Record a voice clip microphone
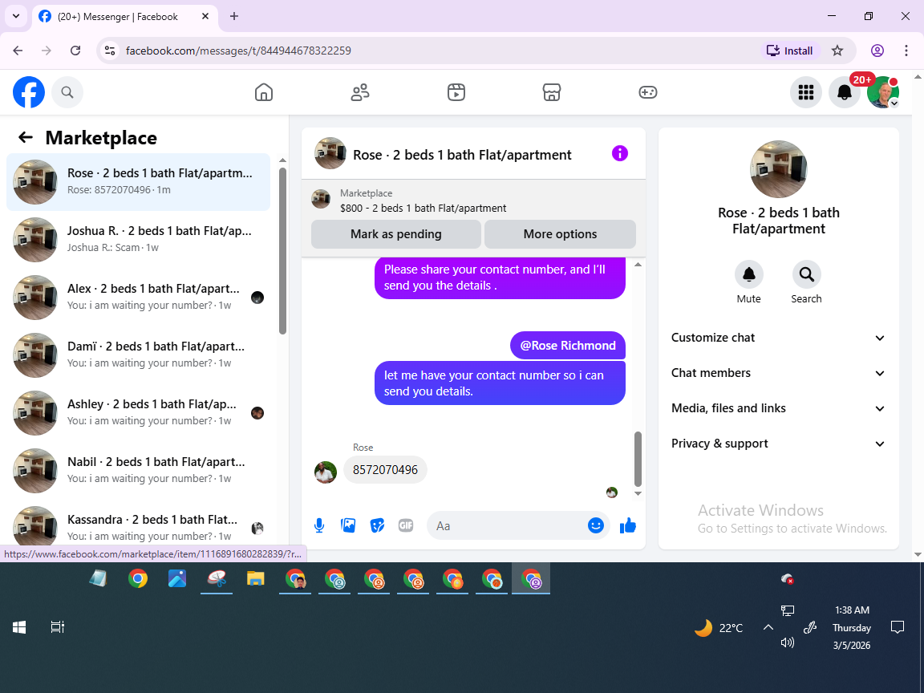924x693 pixels. 318,525
